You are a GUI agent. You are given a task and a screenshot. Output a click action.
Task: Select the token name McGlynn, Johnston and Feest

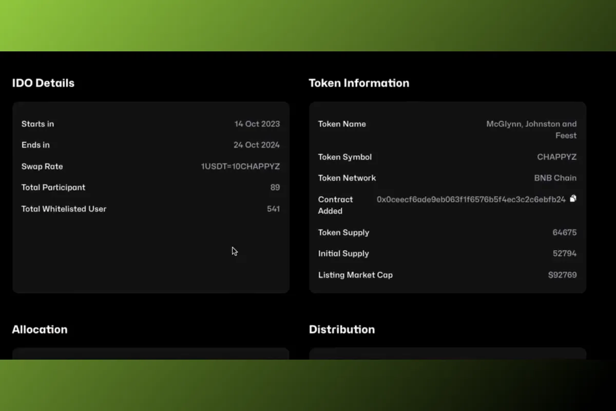point(532,129)
